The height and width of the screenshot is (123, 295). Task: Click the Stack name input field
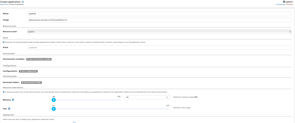pos(159,48)
